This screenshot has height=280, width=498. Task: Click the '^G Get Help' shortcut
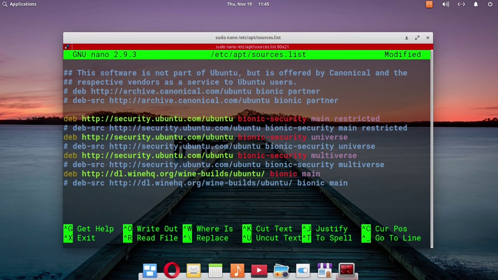coord(89,229)
